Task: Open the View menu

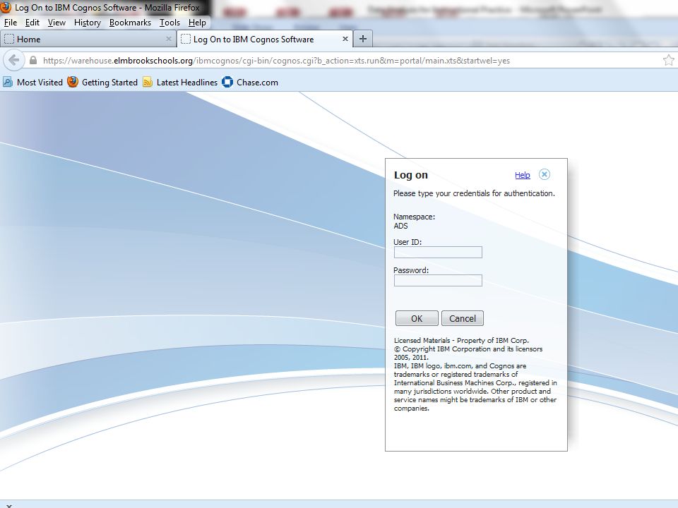Action: 56,23
